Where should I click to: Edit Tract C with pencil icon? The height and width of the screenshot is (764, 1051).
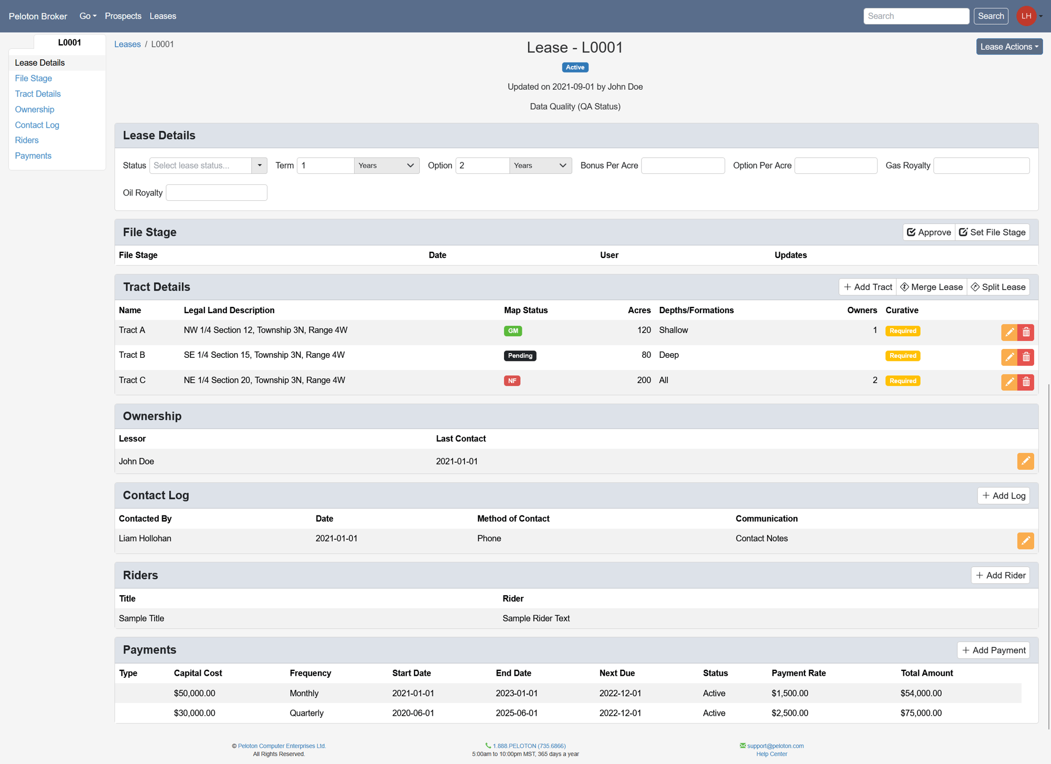[x=1009, y=382]
